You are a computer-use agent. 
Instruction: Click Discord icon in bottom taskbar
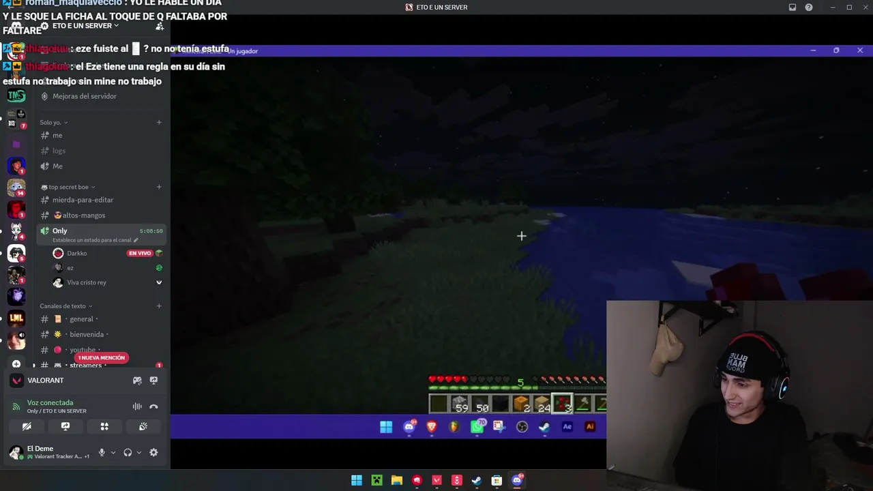click(x=517, y=481)
